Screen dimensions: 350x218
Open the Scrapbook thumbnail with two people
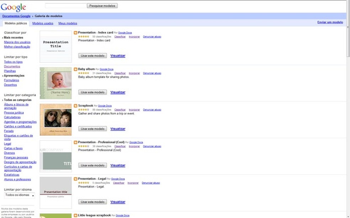point(56,120)
